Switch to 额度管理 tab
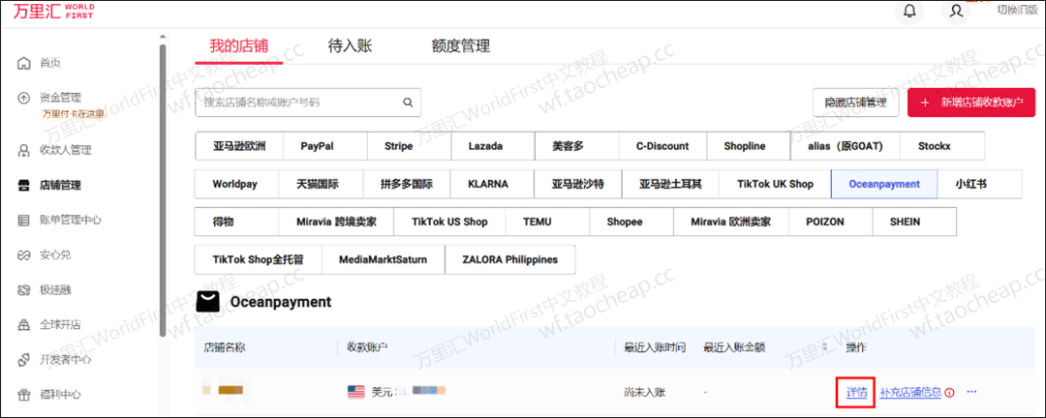 460,46
